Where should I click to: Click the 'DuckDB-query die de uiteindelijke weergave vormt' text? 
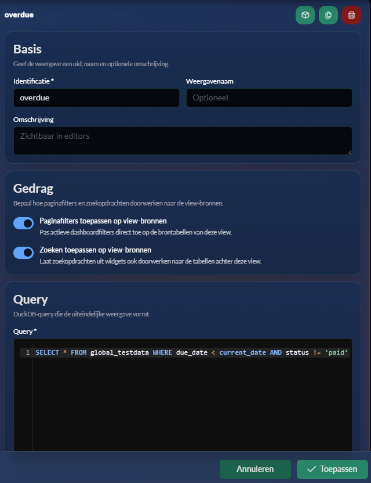[x=82, y=314]
